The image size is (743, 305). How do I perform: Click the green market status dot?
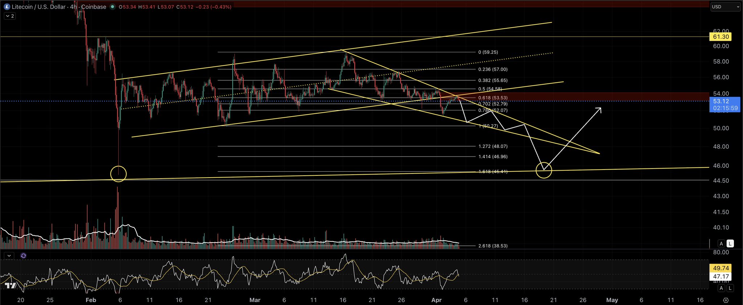[113, 7]
